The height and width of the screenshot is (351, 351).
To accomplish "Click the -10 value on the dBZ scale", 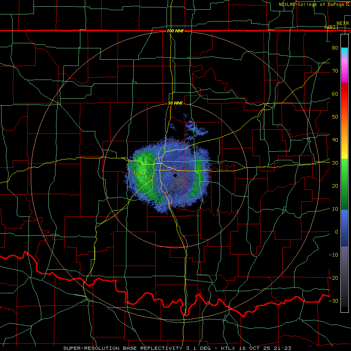I will click(x=333, y=255).
